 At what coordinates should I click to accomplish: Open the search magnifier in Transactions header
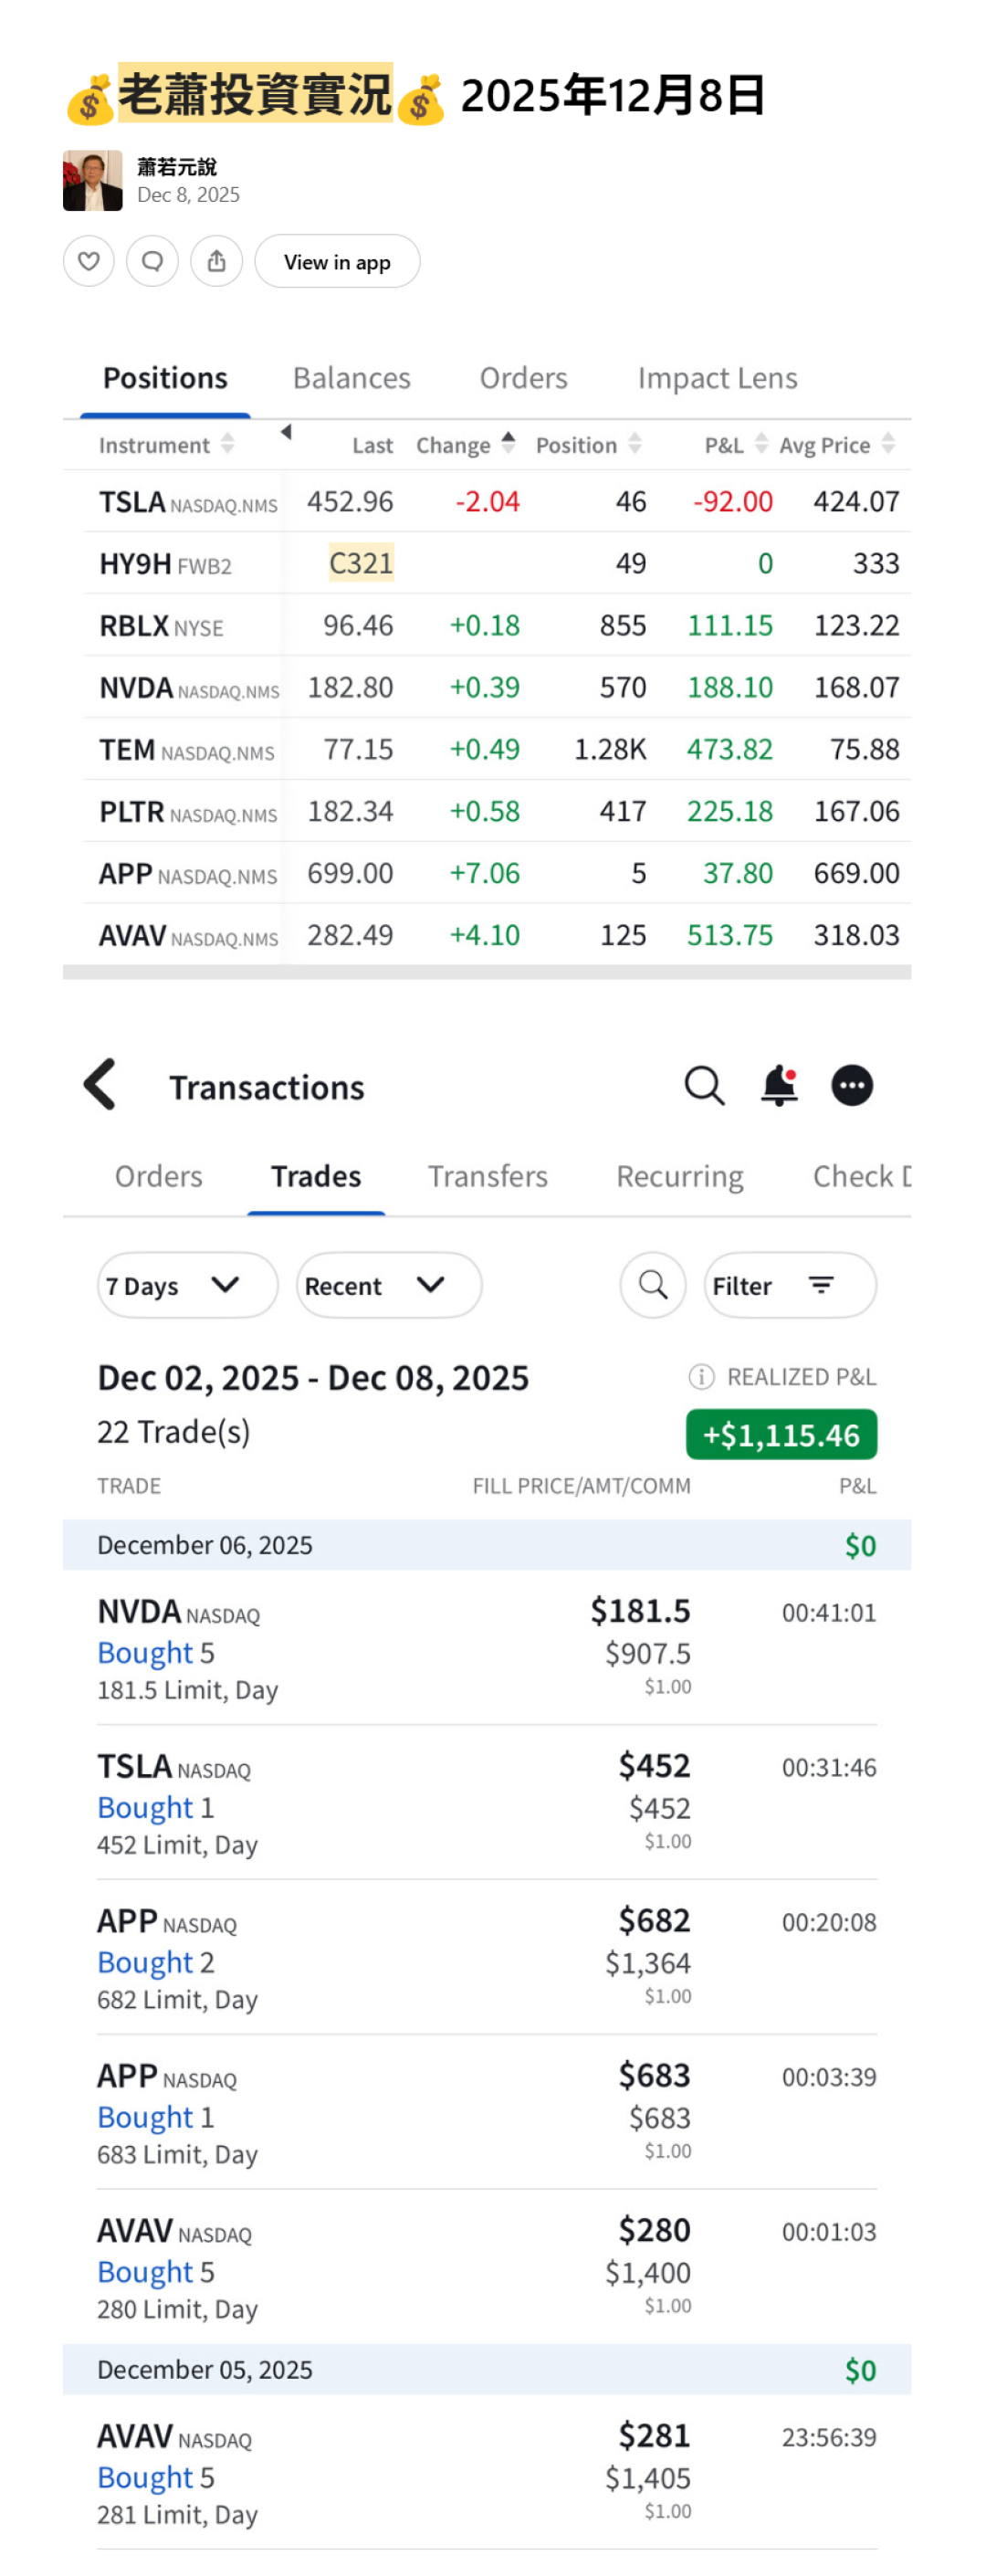click(x=704, y=1085)
